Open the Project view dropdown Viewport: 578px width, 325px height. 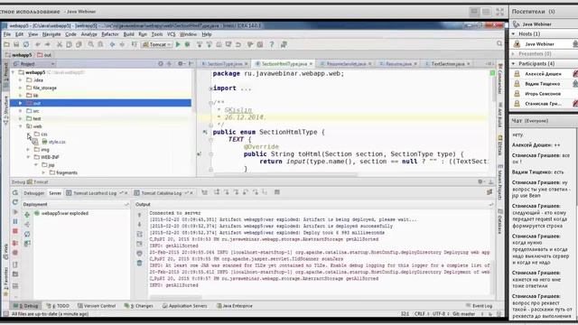click(34, 64)
